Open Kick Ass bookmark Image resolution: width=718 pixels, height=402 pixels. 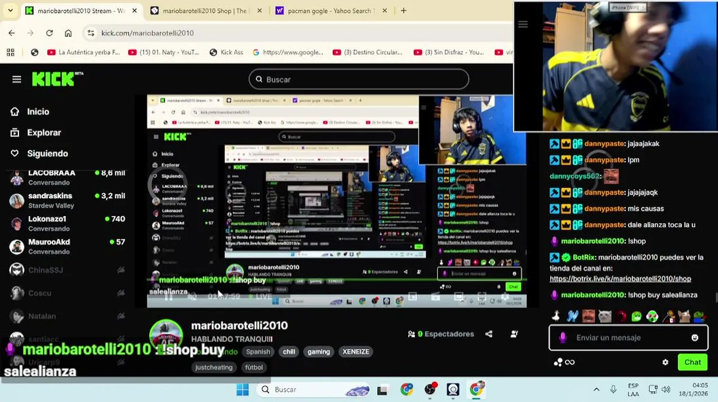(226, 52)
